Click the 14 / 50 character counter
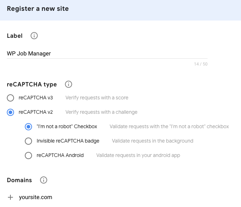Screen dimensions: 241x207 tap(201, 64)
